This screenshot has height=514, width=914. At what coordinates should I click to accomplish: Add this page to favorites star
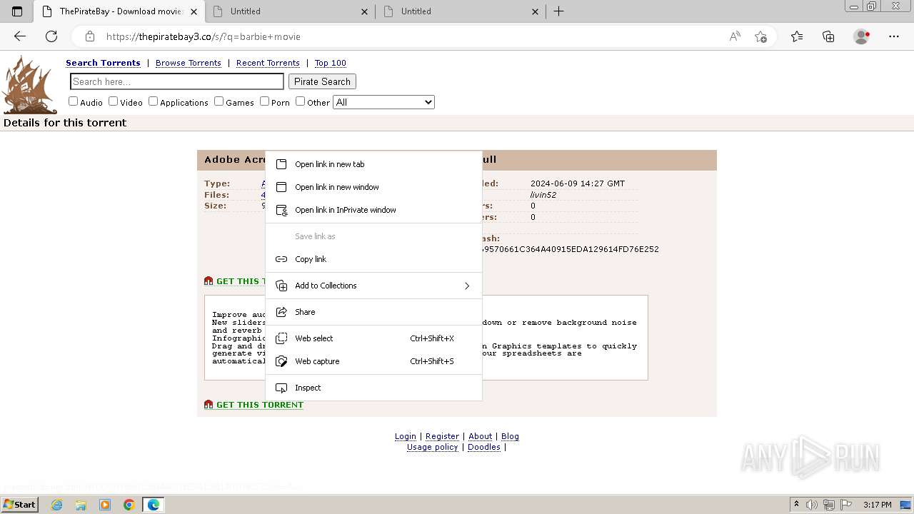(760, 36)
